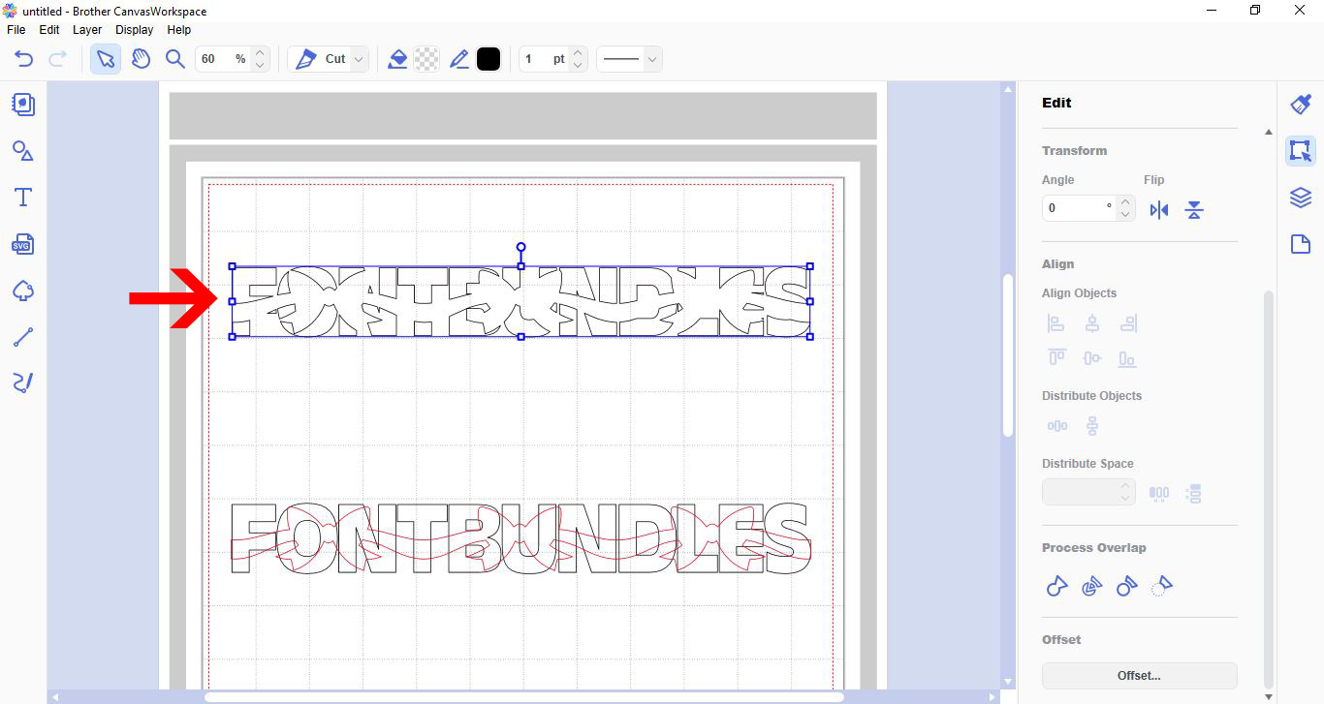The image size is (1324, 704).
Task: Click Distribute Objects horizontally icon
Action: coord(1056,426)
